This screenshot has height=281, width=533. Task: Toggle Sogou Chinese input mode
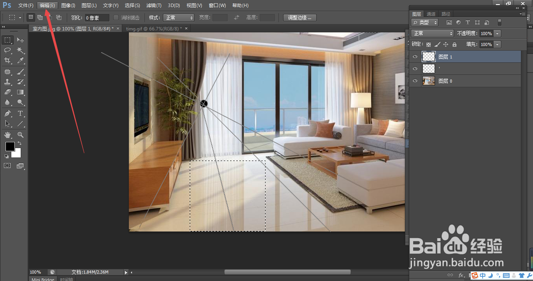pyautogui.click(x=483, y=276)
